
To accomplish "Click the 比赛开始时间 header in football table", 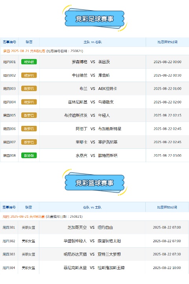I will pyautogui.click(x=167, y=42).
